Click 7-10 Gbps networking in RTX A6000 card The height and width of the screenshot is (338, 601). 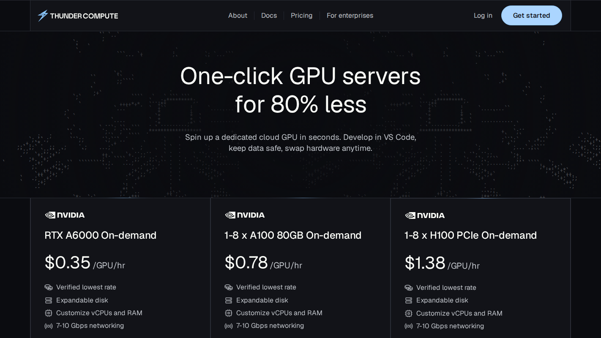pos(90,326)
